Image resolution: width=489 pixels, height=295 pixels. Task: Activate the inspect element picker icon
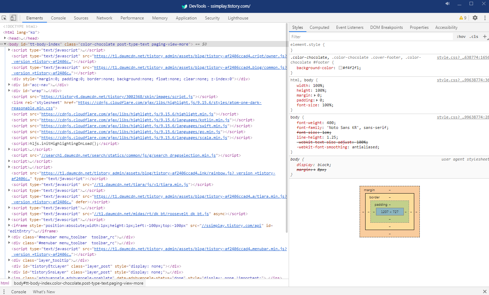point(4,18)
